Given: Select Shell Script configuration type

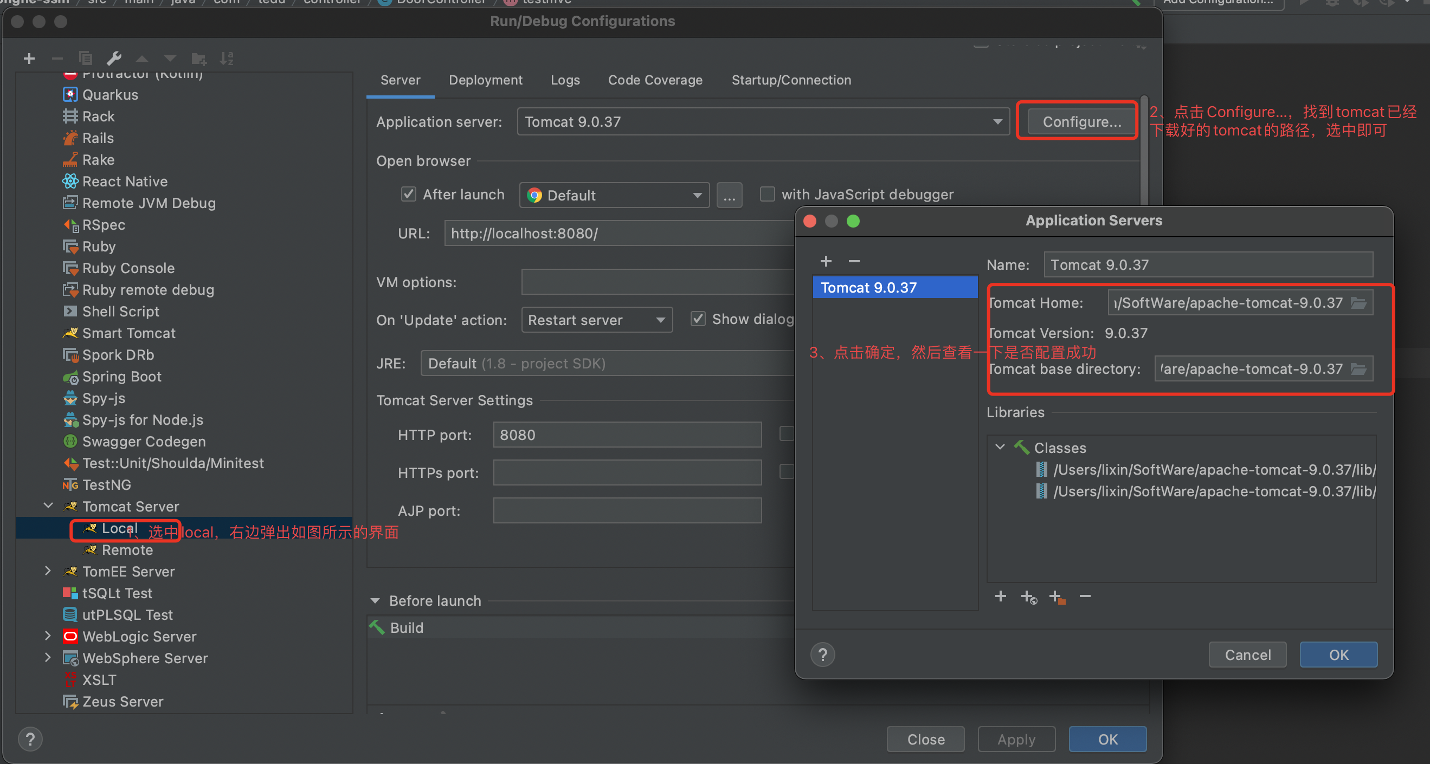Looking at the screenshot, I should coord(120,311).
